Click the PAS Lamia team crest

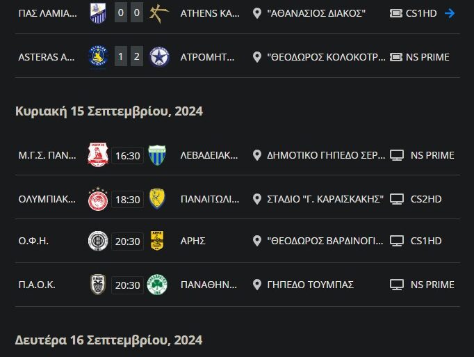click(99, 13)
